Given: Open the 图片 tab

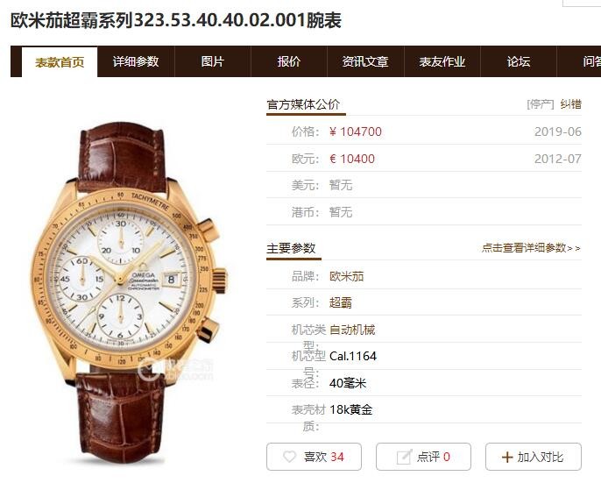Looking at the screenshot, I should [x=212, y=61].
